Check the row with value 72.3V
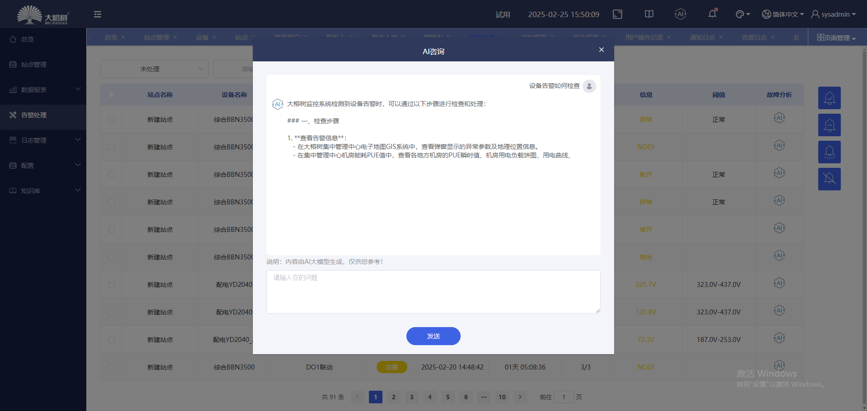Viewport: 867px width, 411px height. pyautogui.click(x=112, y=340)
